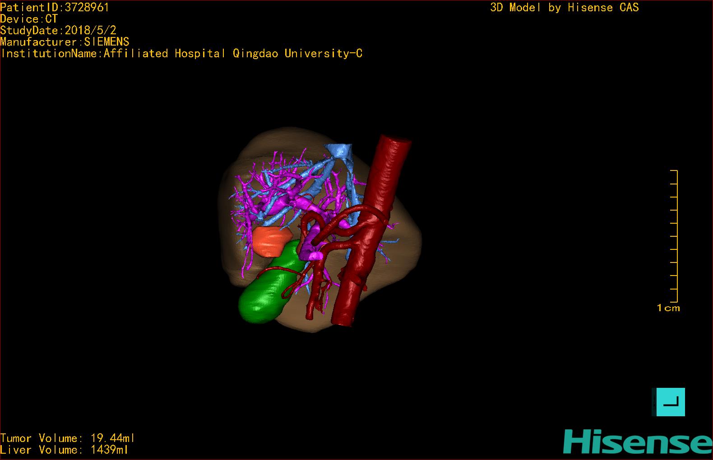Click the vertical scale ruler
The width and height of the screenshot is (713, 460).
(674, 236)
